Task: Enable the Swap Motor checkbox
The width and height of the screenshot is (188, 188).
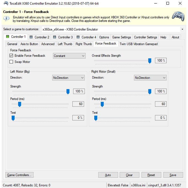Action: (11, 62)
